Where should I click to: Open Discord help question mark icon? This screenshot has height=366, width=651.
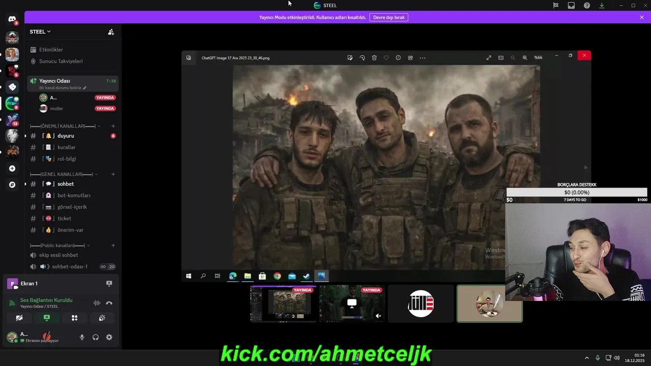click(x=587, y=5)
